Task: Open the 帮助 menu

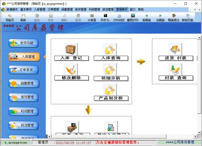Action: [x=141, y=9]
